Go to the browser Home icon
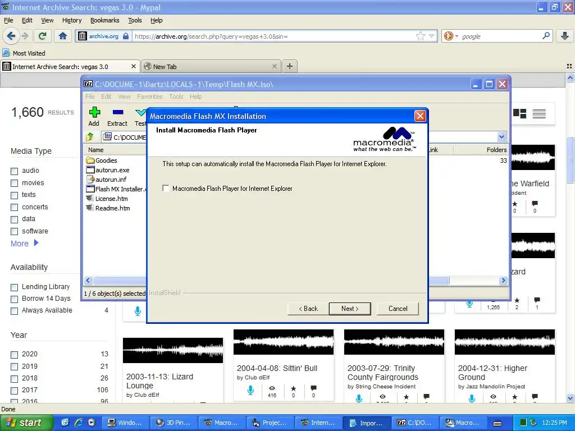This screenshot has height=431, width=575. pyautogui.click(x=63, y=36)
